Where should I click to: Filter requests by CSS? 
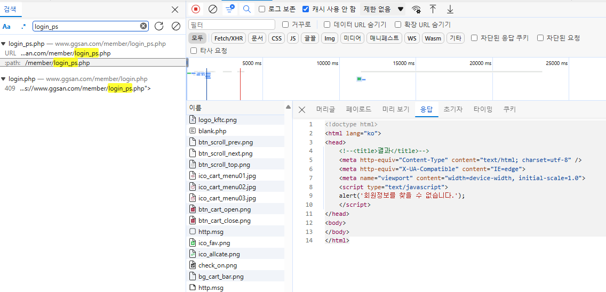[x=276, y=38]
